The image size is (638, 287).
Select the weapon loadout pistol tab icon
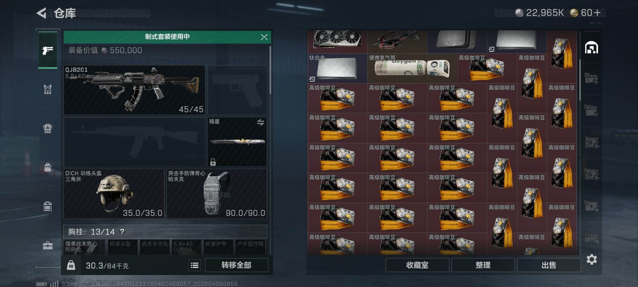(48, 50)
